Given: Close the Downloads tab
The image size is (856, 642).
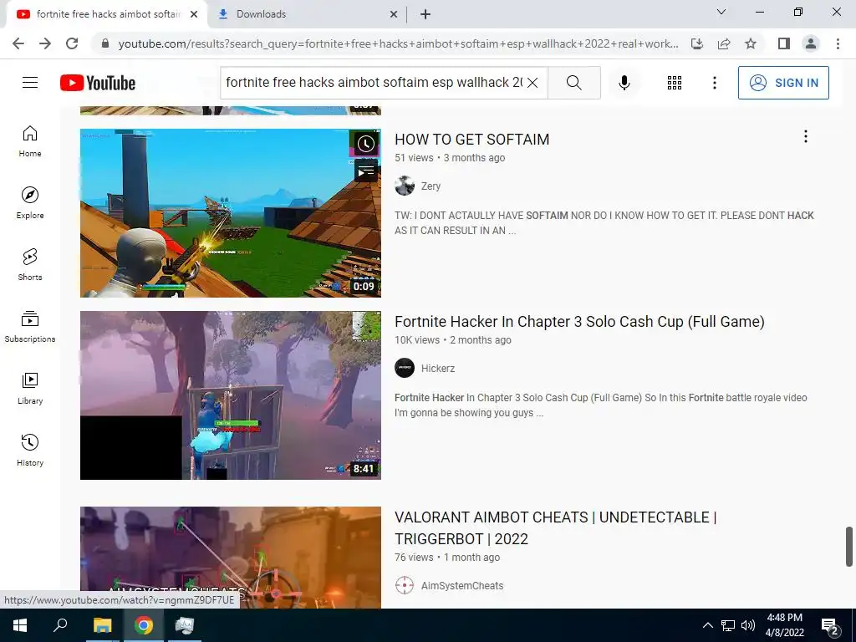Looking at the screenshot, I should 394,15.
